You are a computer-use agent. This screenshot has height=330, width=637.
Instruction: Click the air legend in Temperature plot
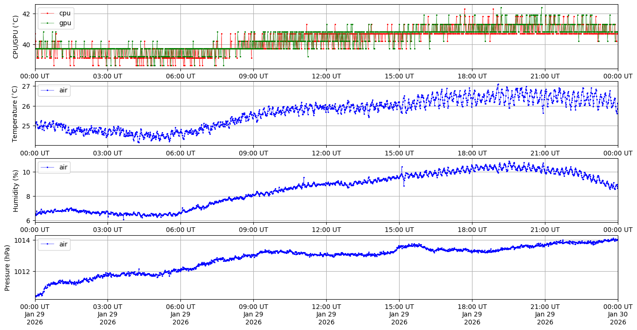point(63,90)
